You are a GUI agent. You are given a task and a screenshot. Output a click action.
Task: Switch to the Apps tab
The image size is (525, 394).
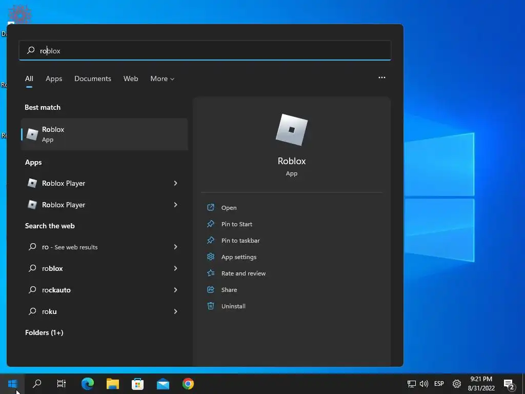click(54, 78)
